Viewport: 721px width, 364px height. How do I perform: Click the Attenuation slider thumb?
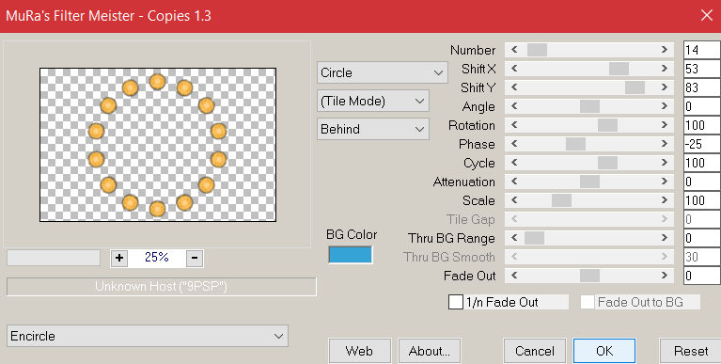(590, 182)
